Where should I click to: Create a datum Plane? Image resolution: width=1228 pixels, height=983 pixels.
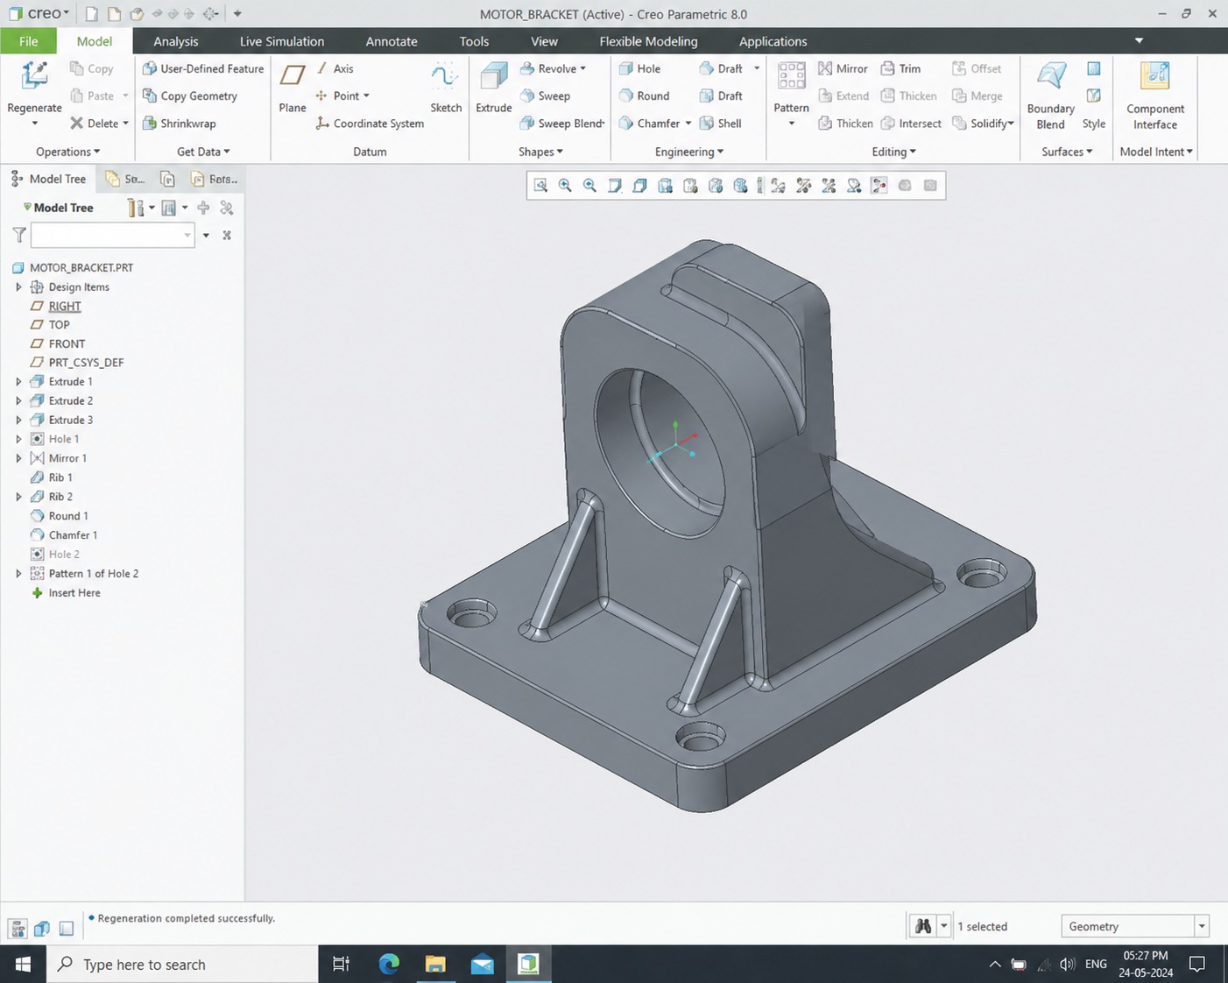[x=293, y=88]
